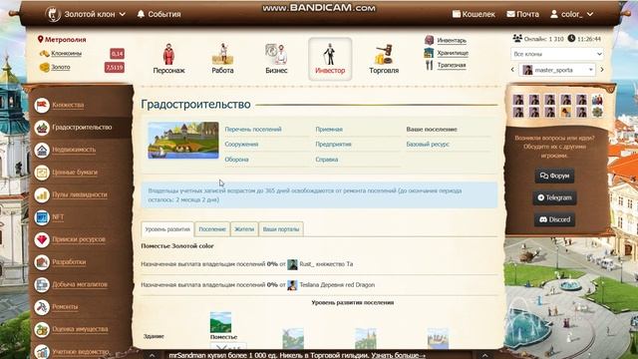Open the Discord button
Image resolution: width=638 pixels, height=359 pixels.
pos(554,219)
